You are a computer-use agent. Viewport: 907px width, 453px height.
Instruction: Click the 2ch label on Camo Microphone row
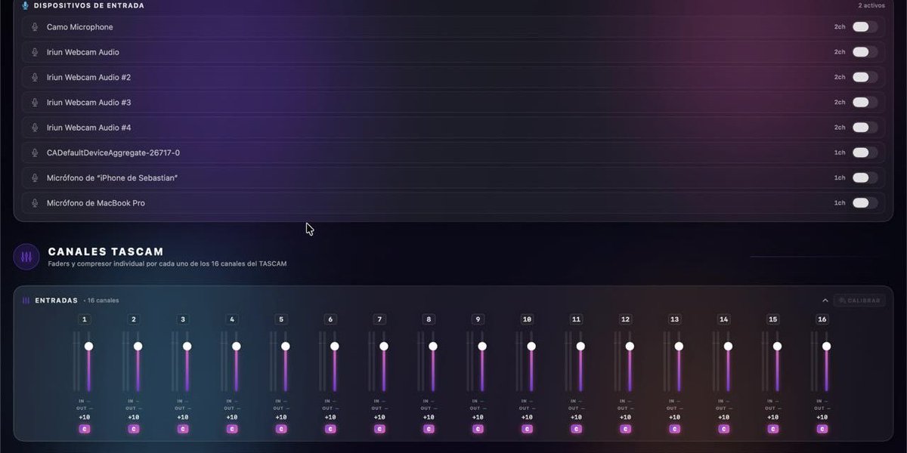coord(840,27)
